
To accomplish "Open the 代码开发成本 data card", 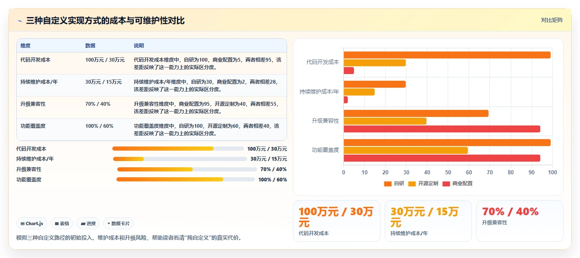I will pos(337,221).
